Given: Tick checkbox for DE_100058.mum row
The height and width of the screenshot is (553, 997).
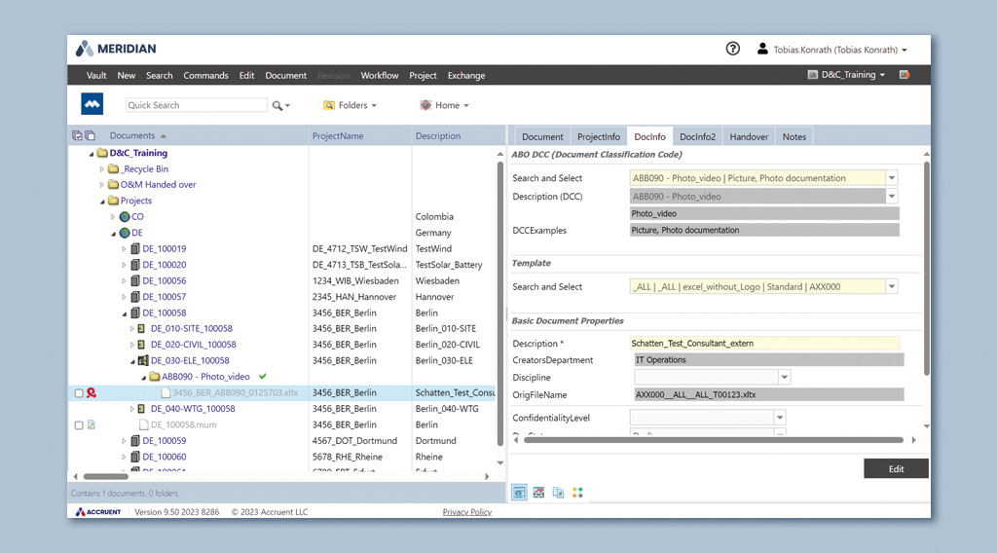Looking at the screenshot, I should click(79, 425).
